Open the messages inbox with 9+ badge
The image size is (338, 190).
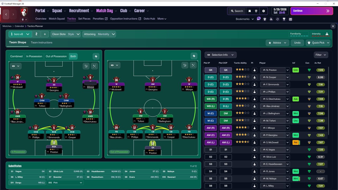[x=259, y=19]
